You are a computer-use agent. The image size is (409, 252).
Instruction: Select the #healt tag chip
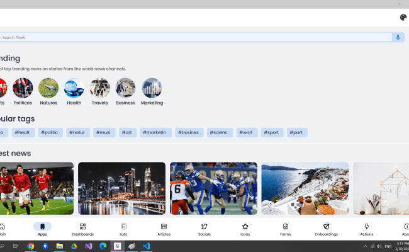tap(23, 132)
